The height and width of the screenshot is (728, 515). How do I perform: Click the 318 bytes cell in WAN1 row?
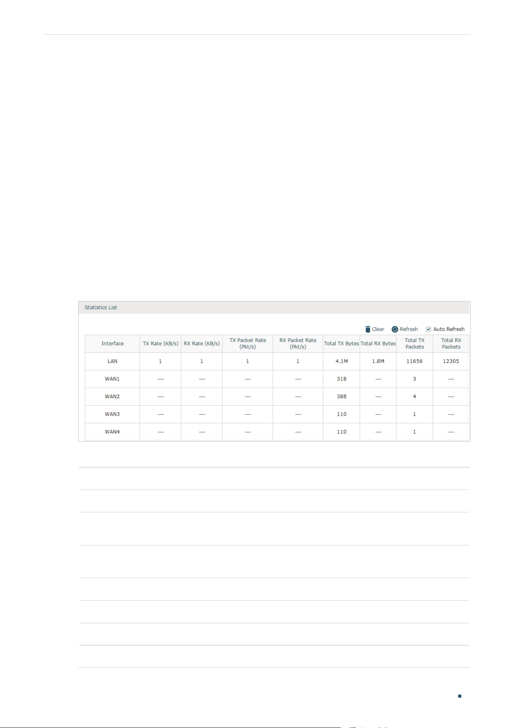pyautogui.click(x=342, y=379)
